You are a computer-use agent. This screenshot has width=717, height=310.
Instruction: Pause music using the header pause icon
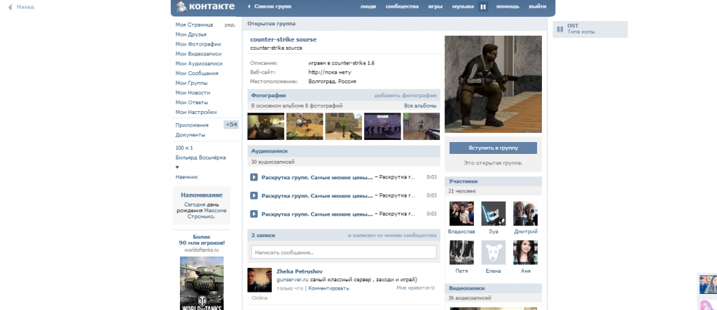click(483, 6)
